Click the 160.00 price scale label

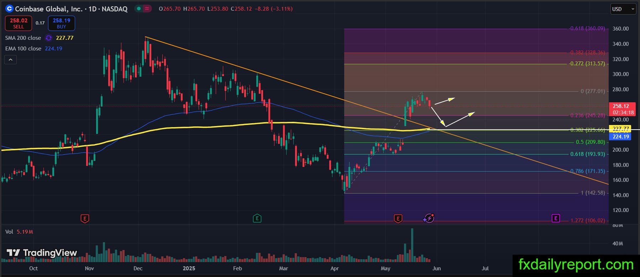click(620, 180)
